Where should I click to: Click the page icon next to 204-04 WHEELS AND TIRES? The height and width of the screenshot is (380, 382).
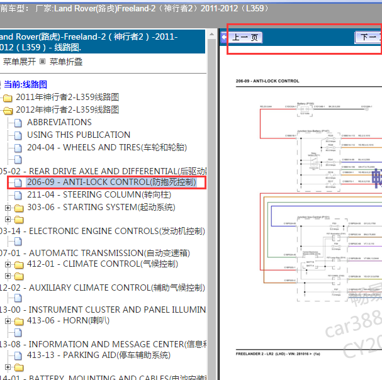click(x=18, y=148)
